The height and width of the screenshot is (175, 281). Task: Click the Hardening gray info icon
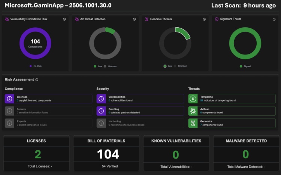pyautogui.click(x=101, y=123)
